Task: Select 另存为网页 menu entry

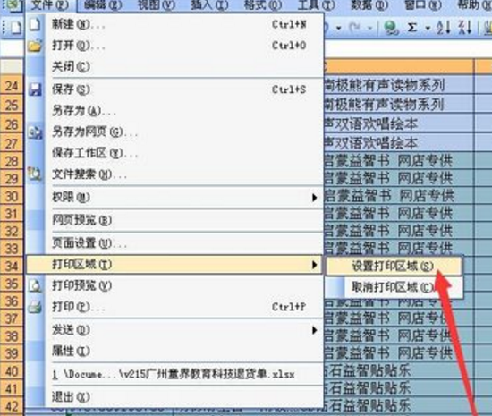Action: pyautogui.click(x=174, y=132)
